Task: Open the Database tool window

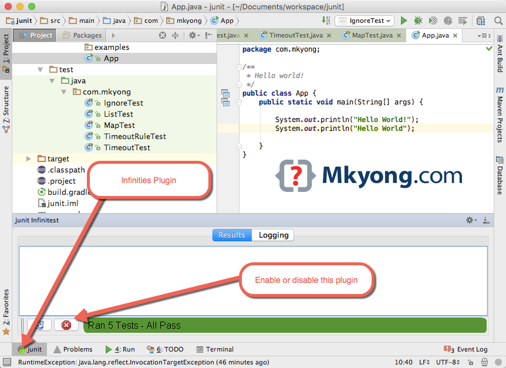Action: pyautogui.click(x=500, y=175)
